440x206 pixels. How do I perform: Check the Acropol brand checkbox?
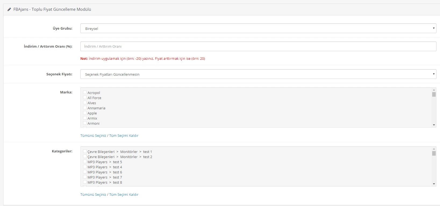85,92
